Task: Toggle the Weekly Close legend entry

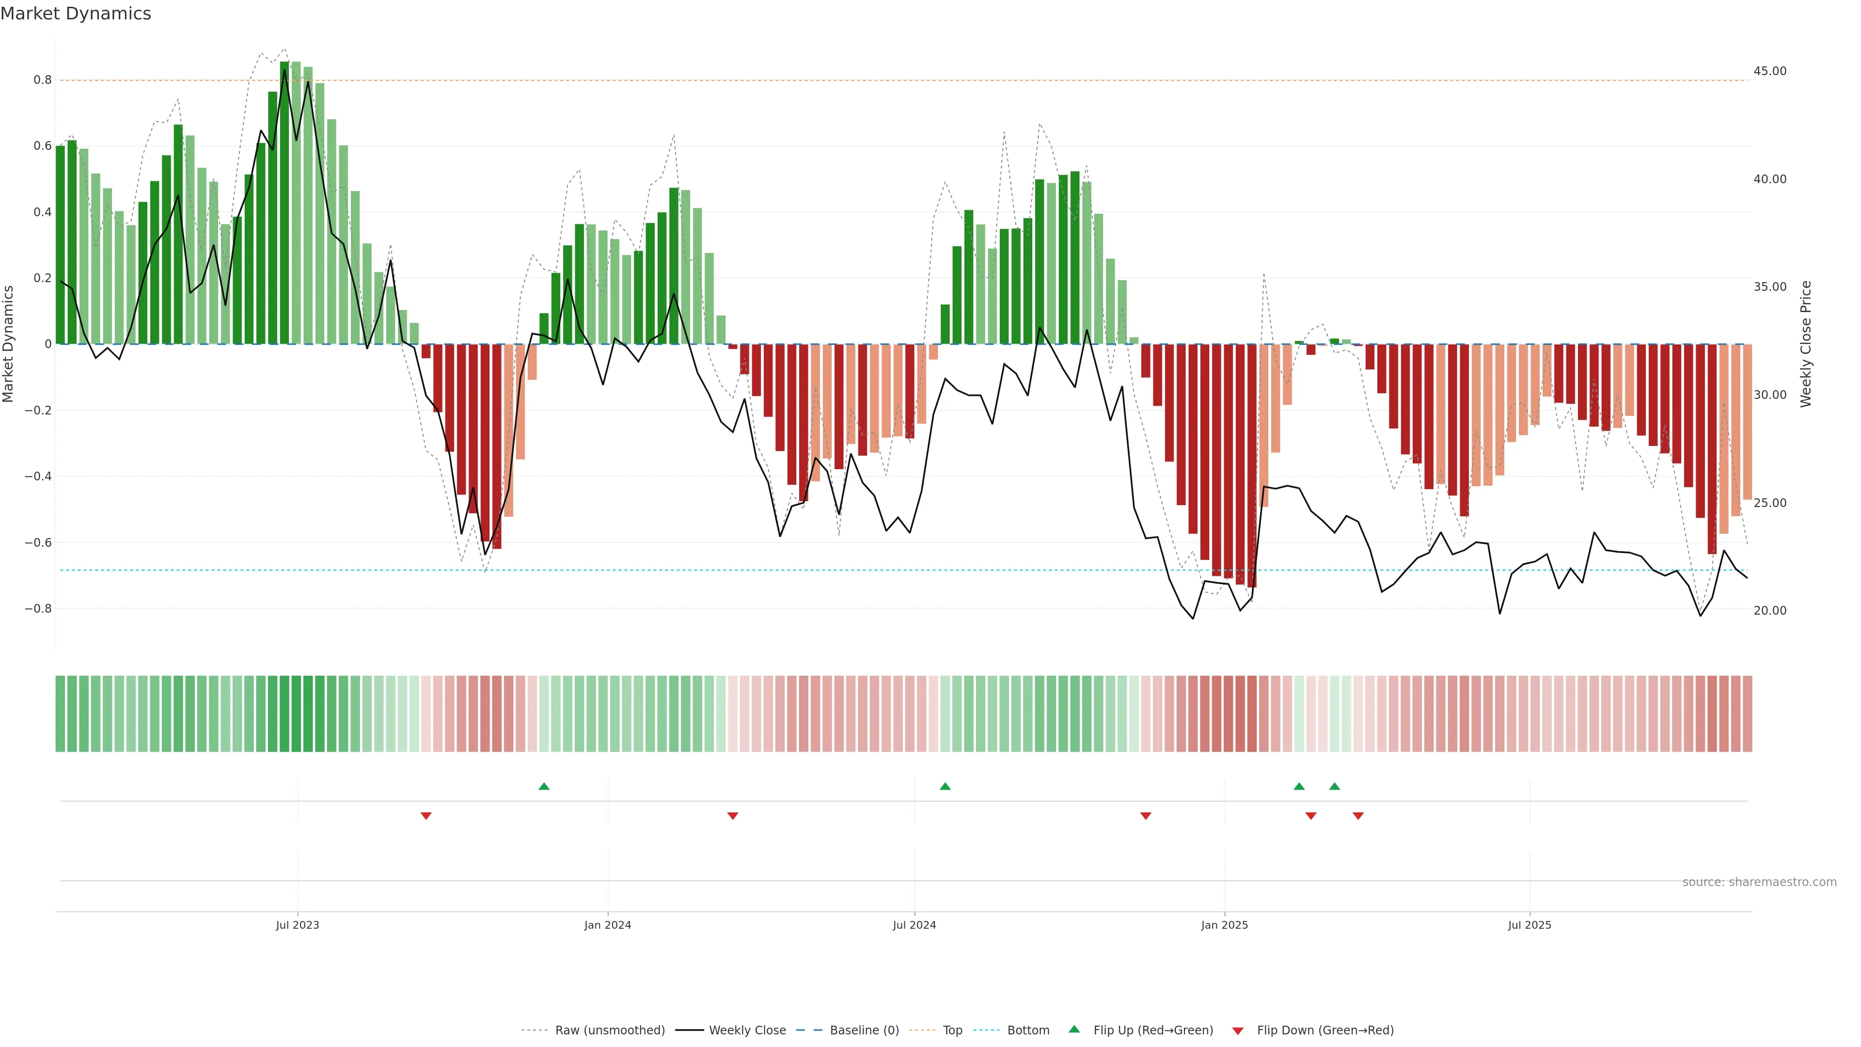Action: [x=747, y=1030]
